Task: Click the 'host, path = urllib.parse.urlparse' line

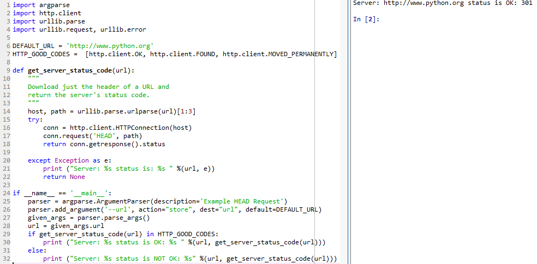Action: 112,111
